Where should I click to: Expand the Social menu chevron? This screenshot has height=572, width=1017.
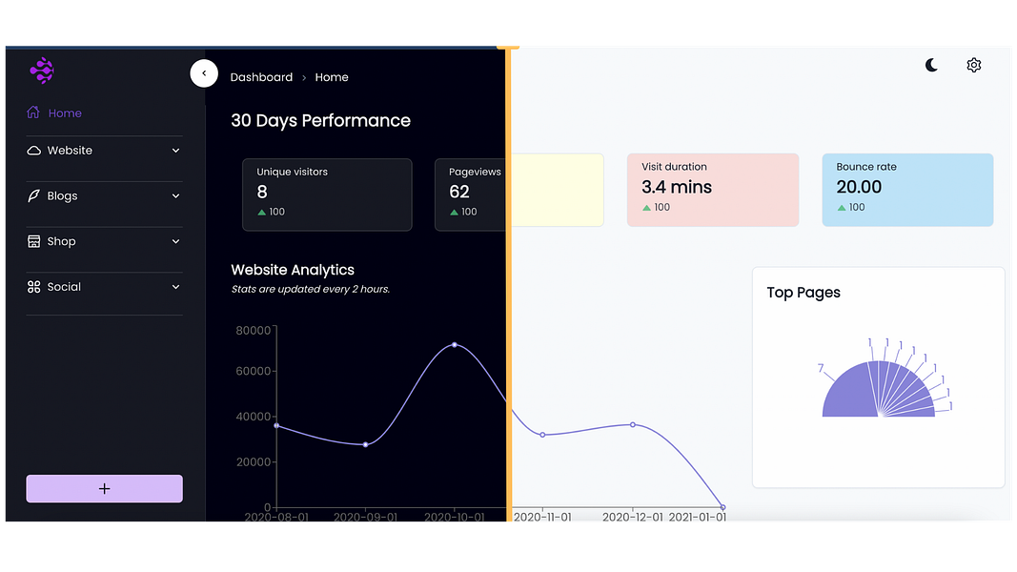pos(175,287)
